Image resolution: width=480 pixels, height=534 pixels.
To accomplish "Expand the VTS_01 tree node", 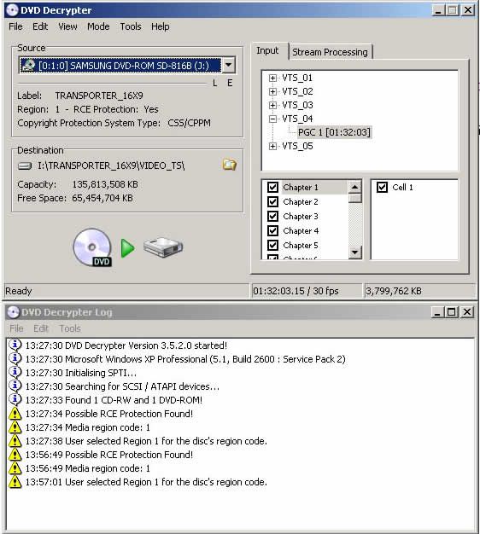I will point(272,78).
